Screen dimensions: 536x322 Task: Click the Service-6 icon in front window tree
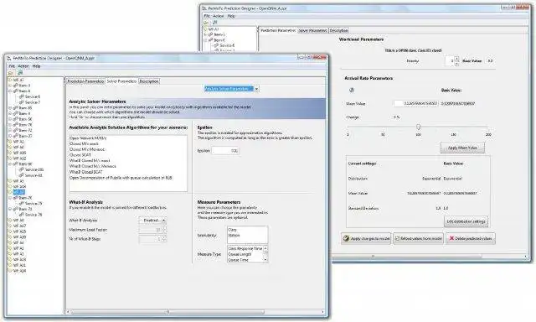pos(22,96)
